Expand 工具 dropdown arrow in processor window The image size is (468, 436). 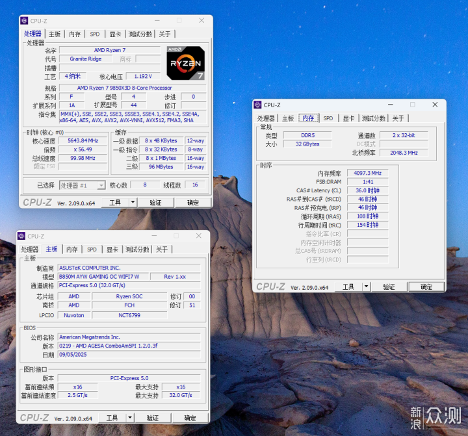tap(133, 203)
